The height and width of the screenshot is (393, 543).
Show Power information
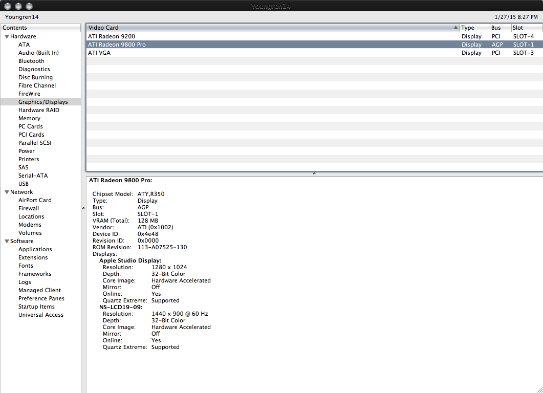(x=26, y=151)
